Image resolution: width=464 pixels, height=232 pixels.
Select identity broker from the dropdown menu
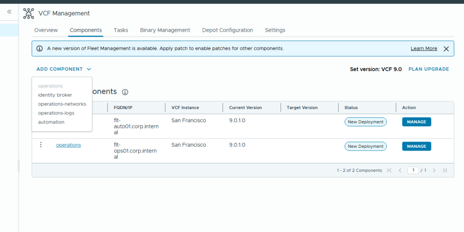pyautogui.click(x=55, y=95)
